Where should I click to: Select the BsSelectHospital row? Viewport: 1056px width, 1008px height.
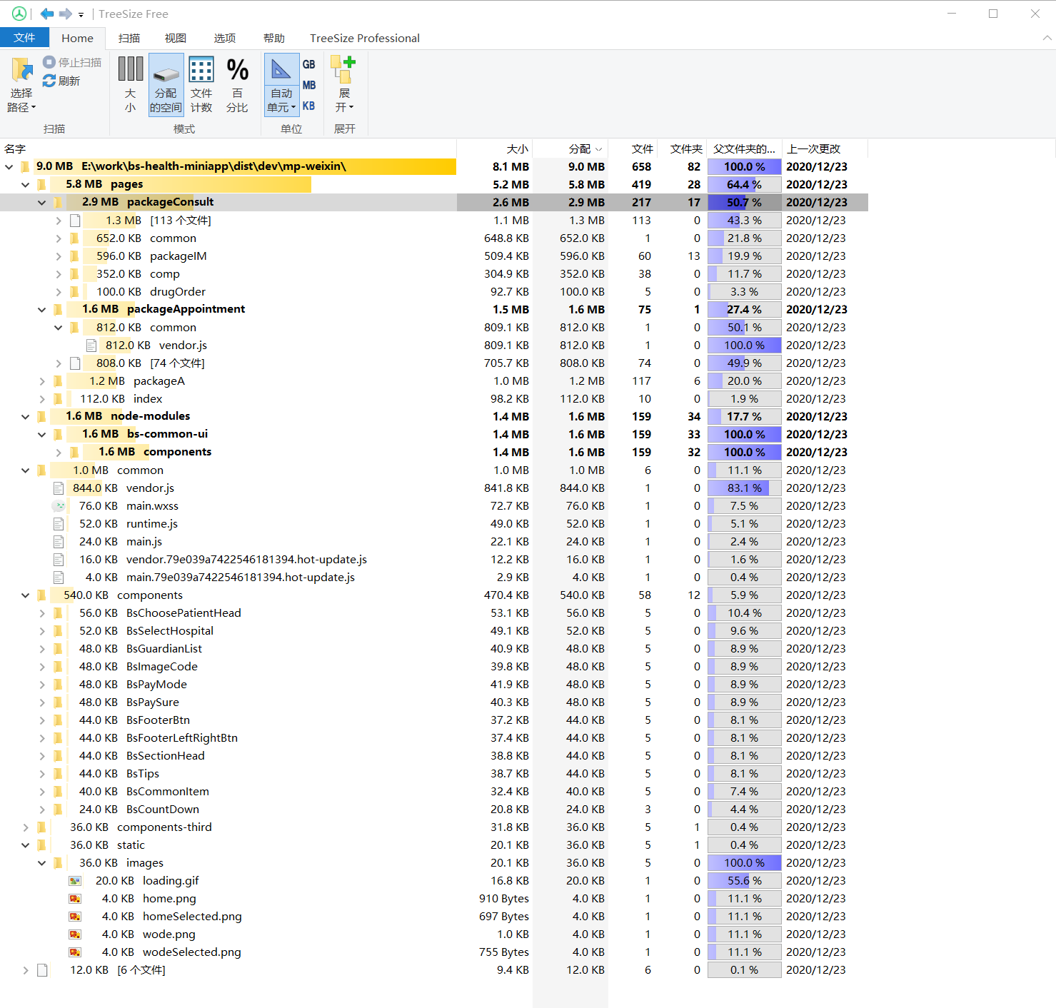[433, 631]
